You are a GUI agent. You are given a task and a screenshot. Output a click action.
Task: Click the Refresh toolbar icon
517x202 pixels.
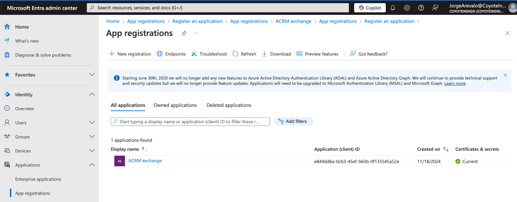click(x=235, y=54)
